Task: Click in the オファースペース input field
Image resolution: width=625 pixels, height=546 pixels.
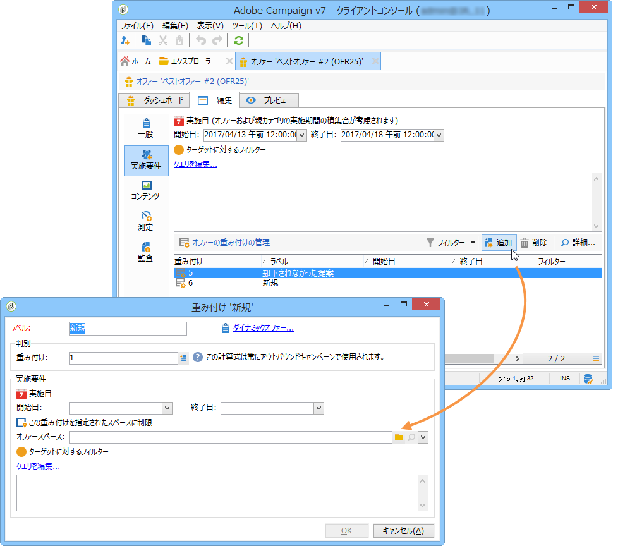Action: 231,437
